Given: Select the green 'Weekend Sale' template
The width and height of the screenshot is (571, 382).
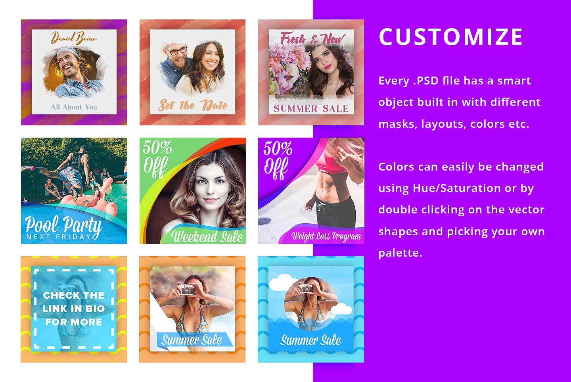Looking at the screenshot, I should [193, 191].
